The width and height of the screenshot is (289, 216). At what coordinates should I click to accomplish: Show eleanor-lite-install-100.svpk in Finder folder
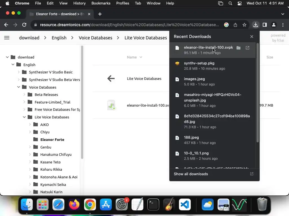pyautogui.click(x=238, y=48)
